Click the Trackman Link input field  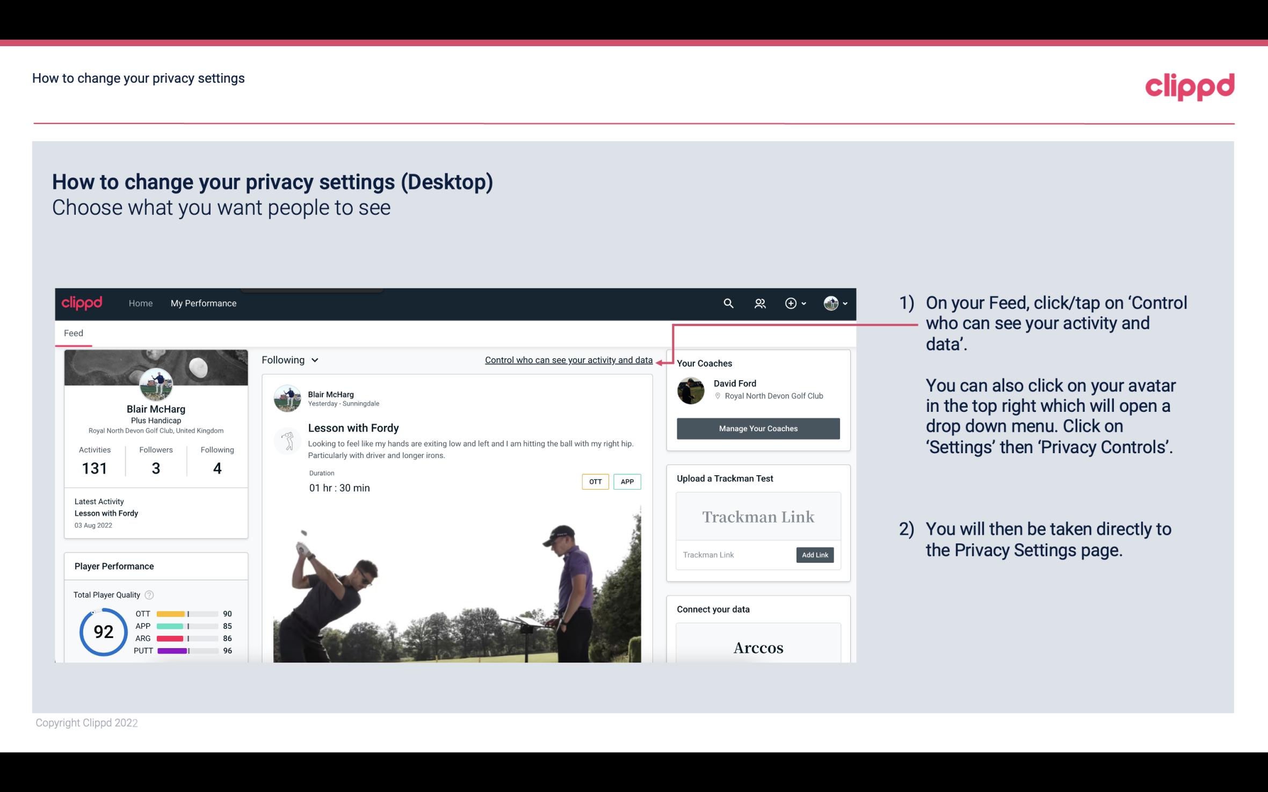pyautogui.click(x=734, y=555)
